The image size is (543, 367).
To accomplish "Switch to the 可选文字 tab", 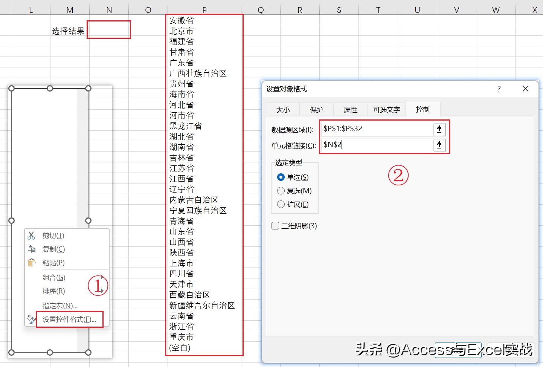I will tap(386, 109).
